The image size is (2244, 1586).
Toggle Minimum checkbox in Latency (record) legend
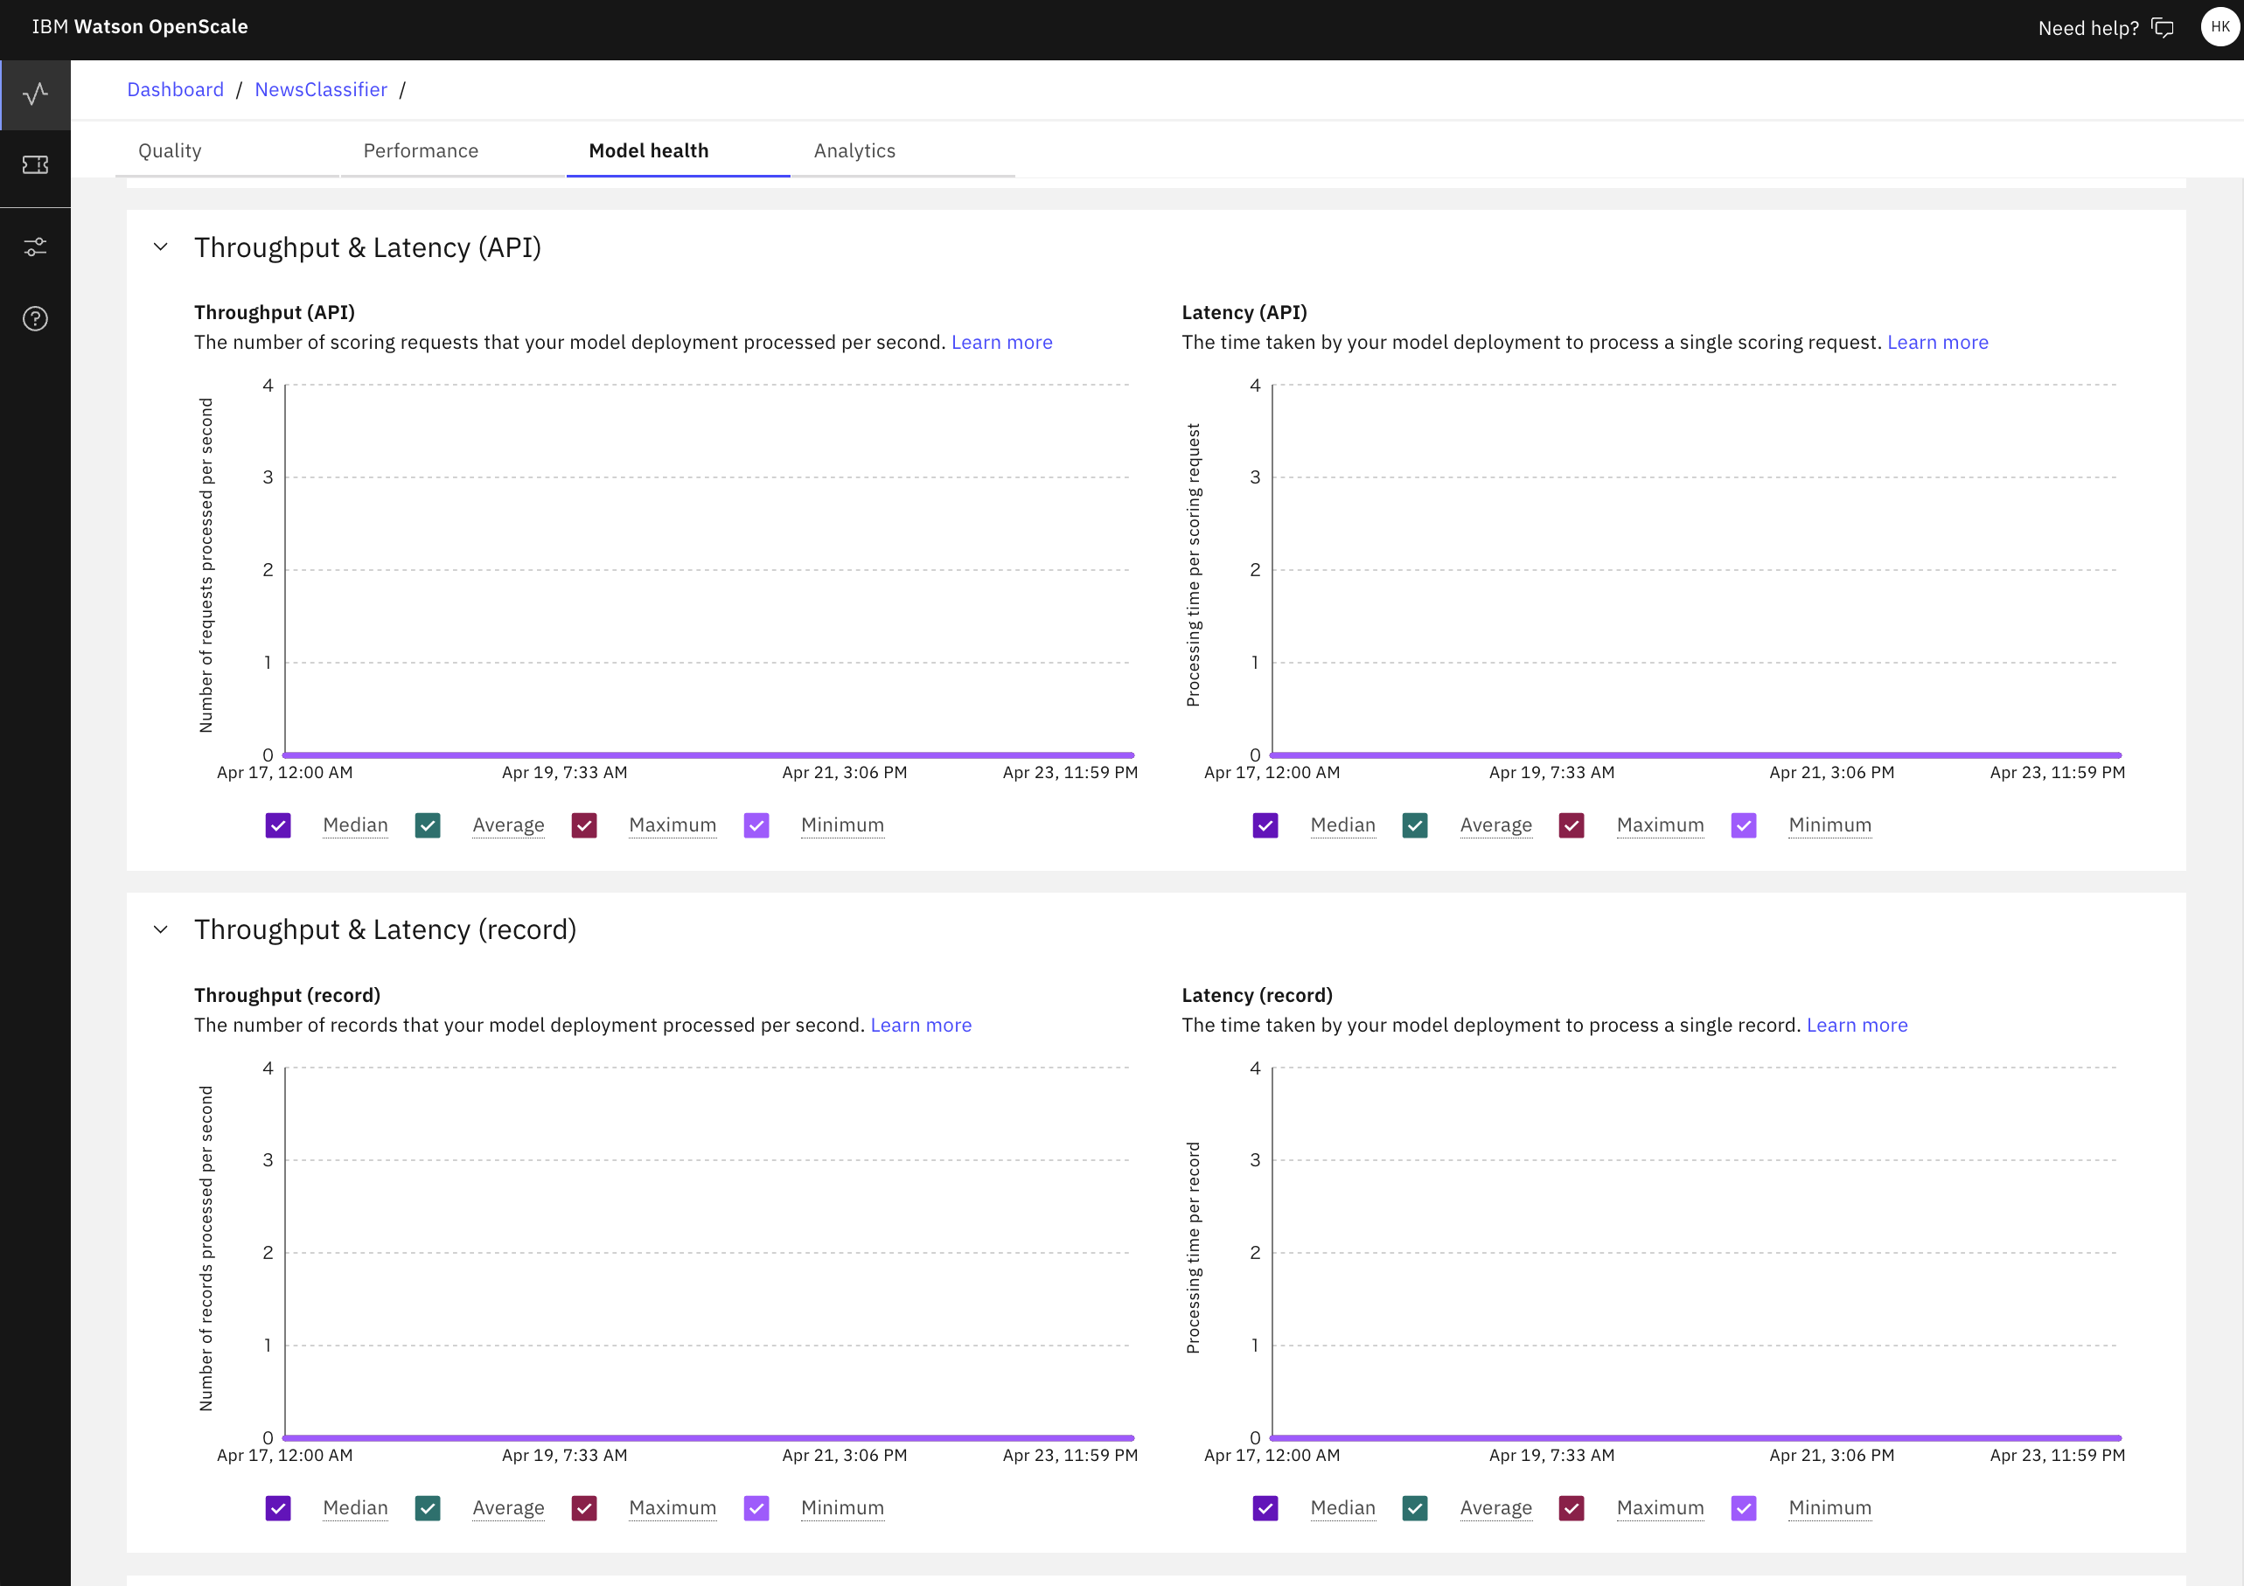pos(1744,1508)
